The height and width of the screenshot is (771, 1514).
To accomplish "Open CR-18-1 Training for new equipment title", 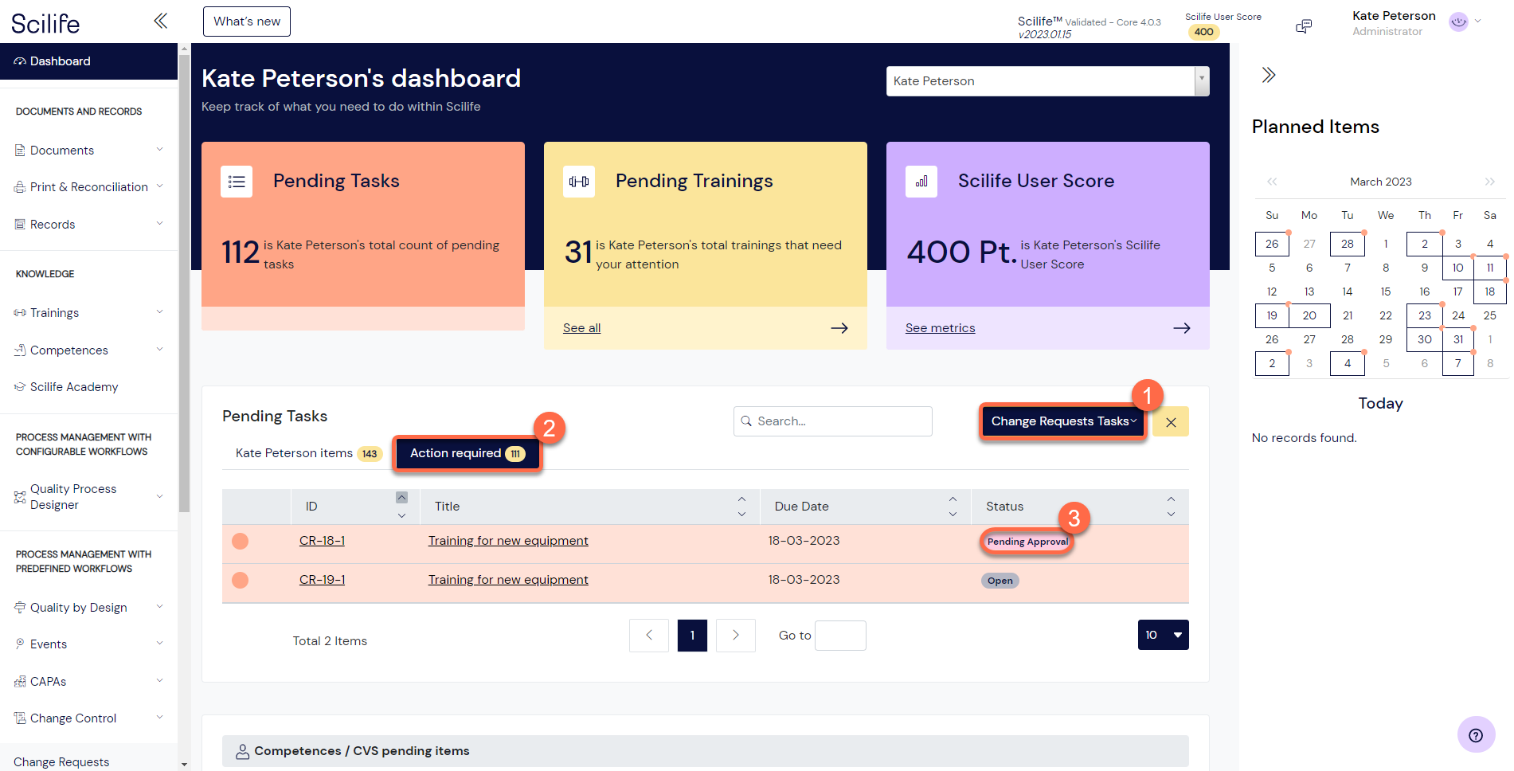I will 508,541.
